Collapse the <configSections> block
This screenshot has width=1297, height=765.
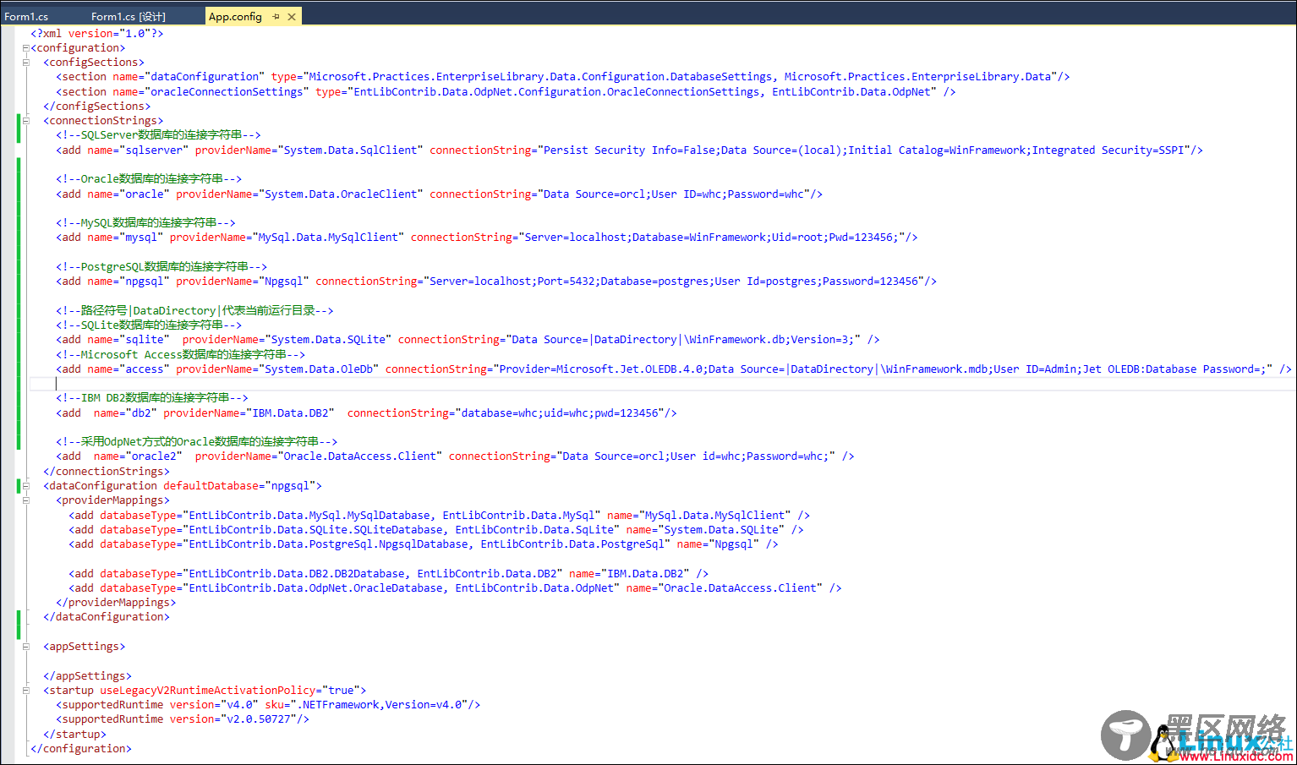[25, 63]
